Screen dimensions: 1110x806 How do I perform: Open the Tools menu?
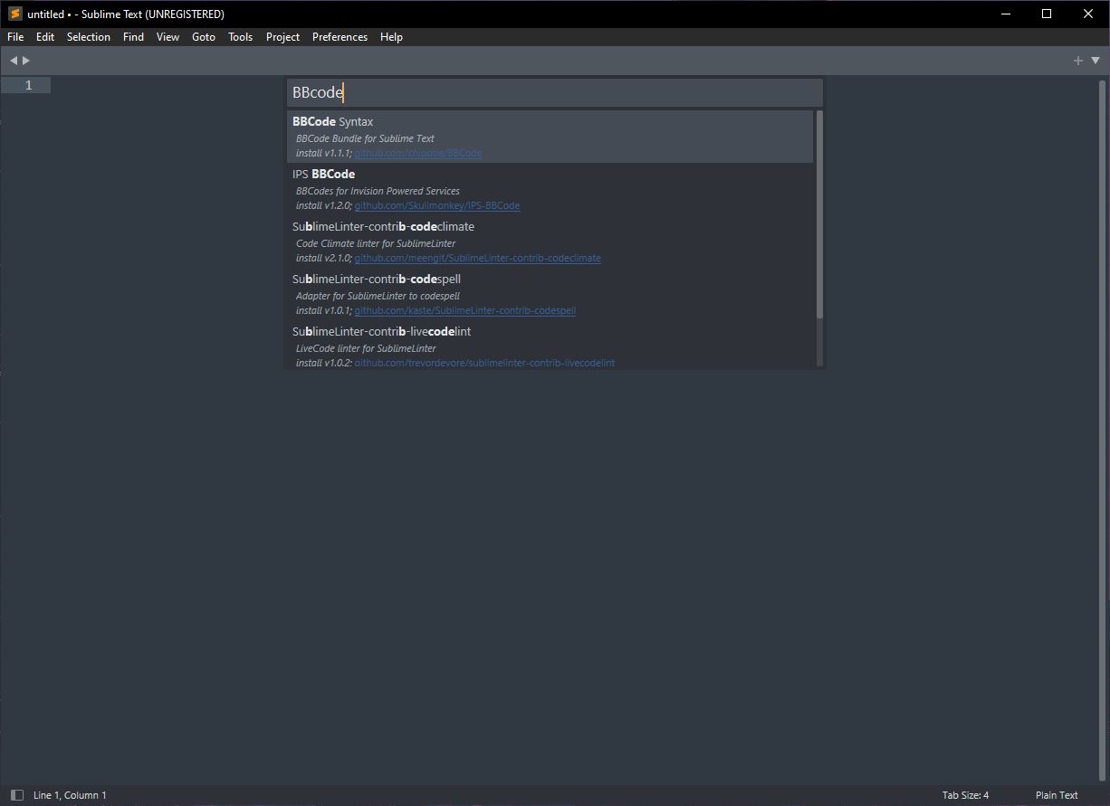tap(241, 37)
